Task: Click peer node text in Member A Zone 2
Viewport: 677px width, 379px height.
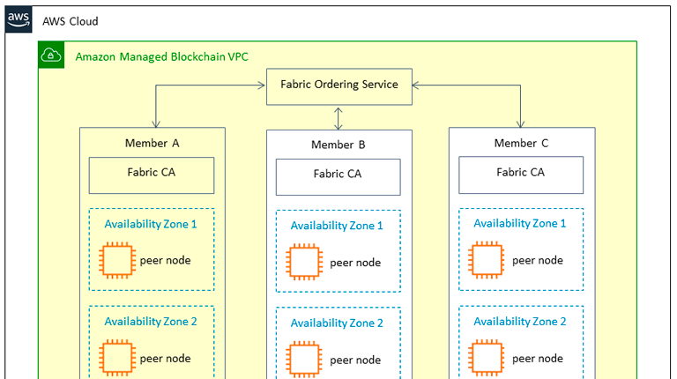Action: (x=166, y=359)
